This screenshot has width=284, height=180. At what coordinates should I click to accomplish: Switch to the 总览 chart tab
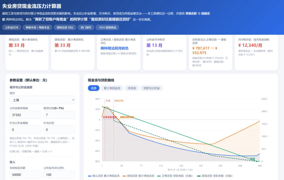coord(94,88)
